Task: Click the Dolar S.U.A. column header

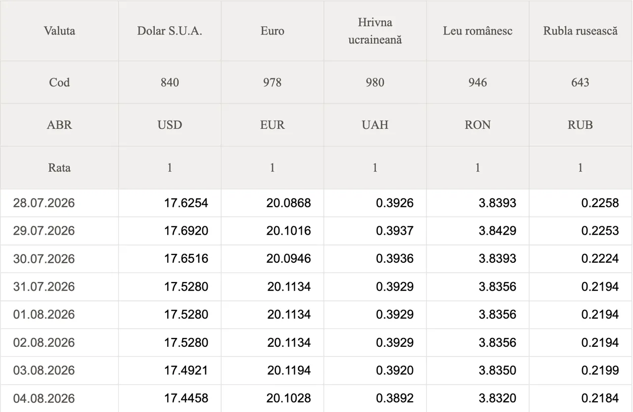Action: coord(170,31)
